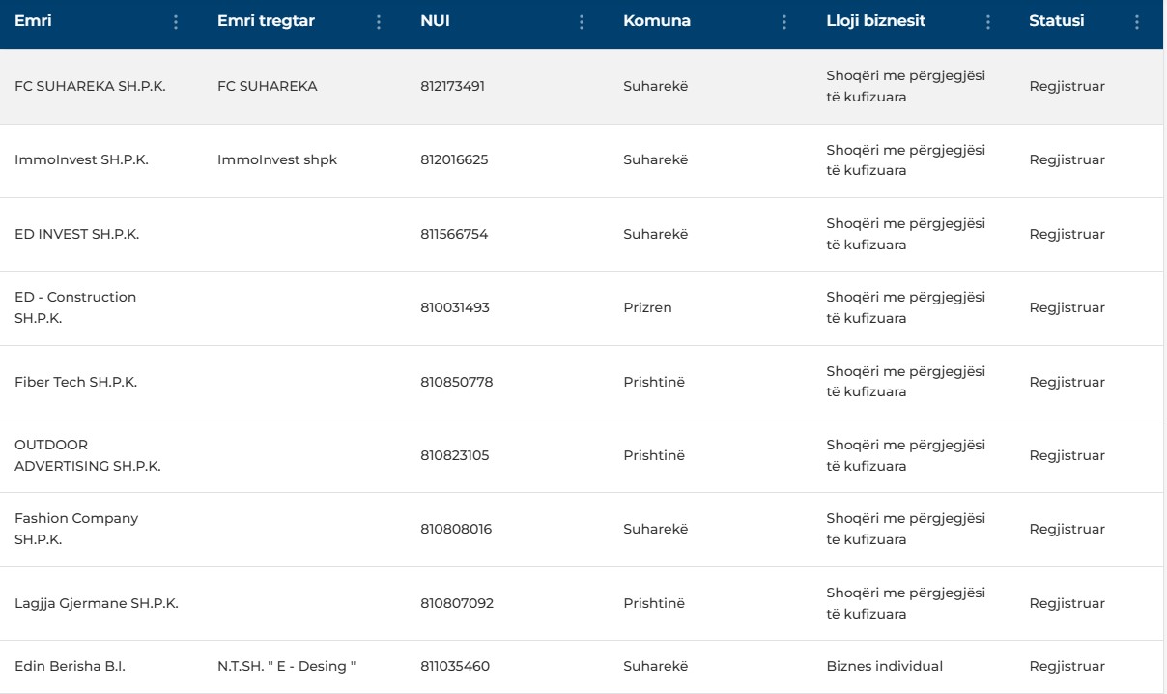Select Fiber Tech SH.P.K. entry
The width and height of the screenshot is (1167, 694).
point(76,382)
